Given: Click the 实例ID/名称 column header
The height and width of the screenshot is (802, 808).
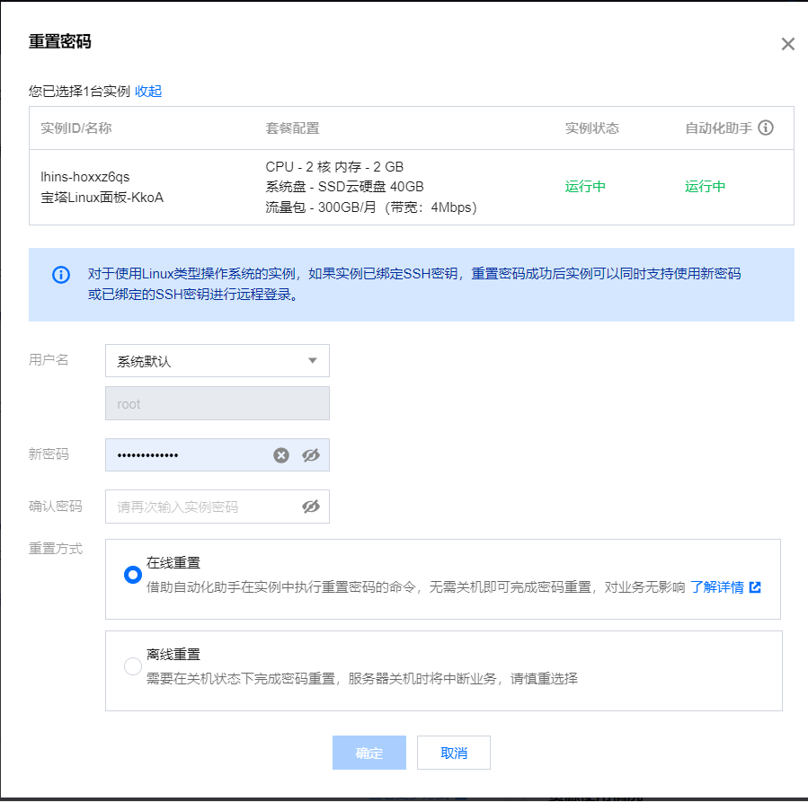Looking at the screenshot, I should pyautogui.click(x=76, y=128).
